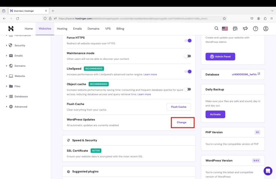
Task: Activate Daily Backup
Action: point(215,114)
